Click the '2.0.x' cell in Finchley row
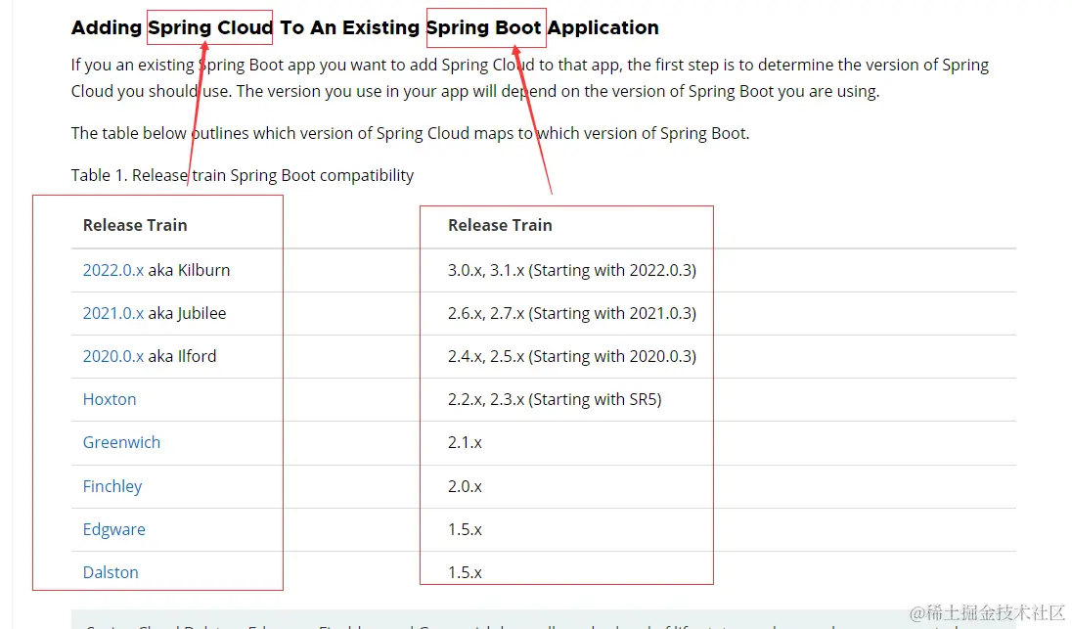Image resolution: width=1072 pixels, height=629 pixels. tap(465, 486)
